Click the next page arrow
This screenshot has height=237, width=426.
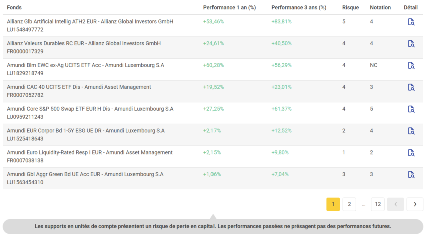point(415,204)
